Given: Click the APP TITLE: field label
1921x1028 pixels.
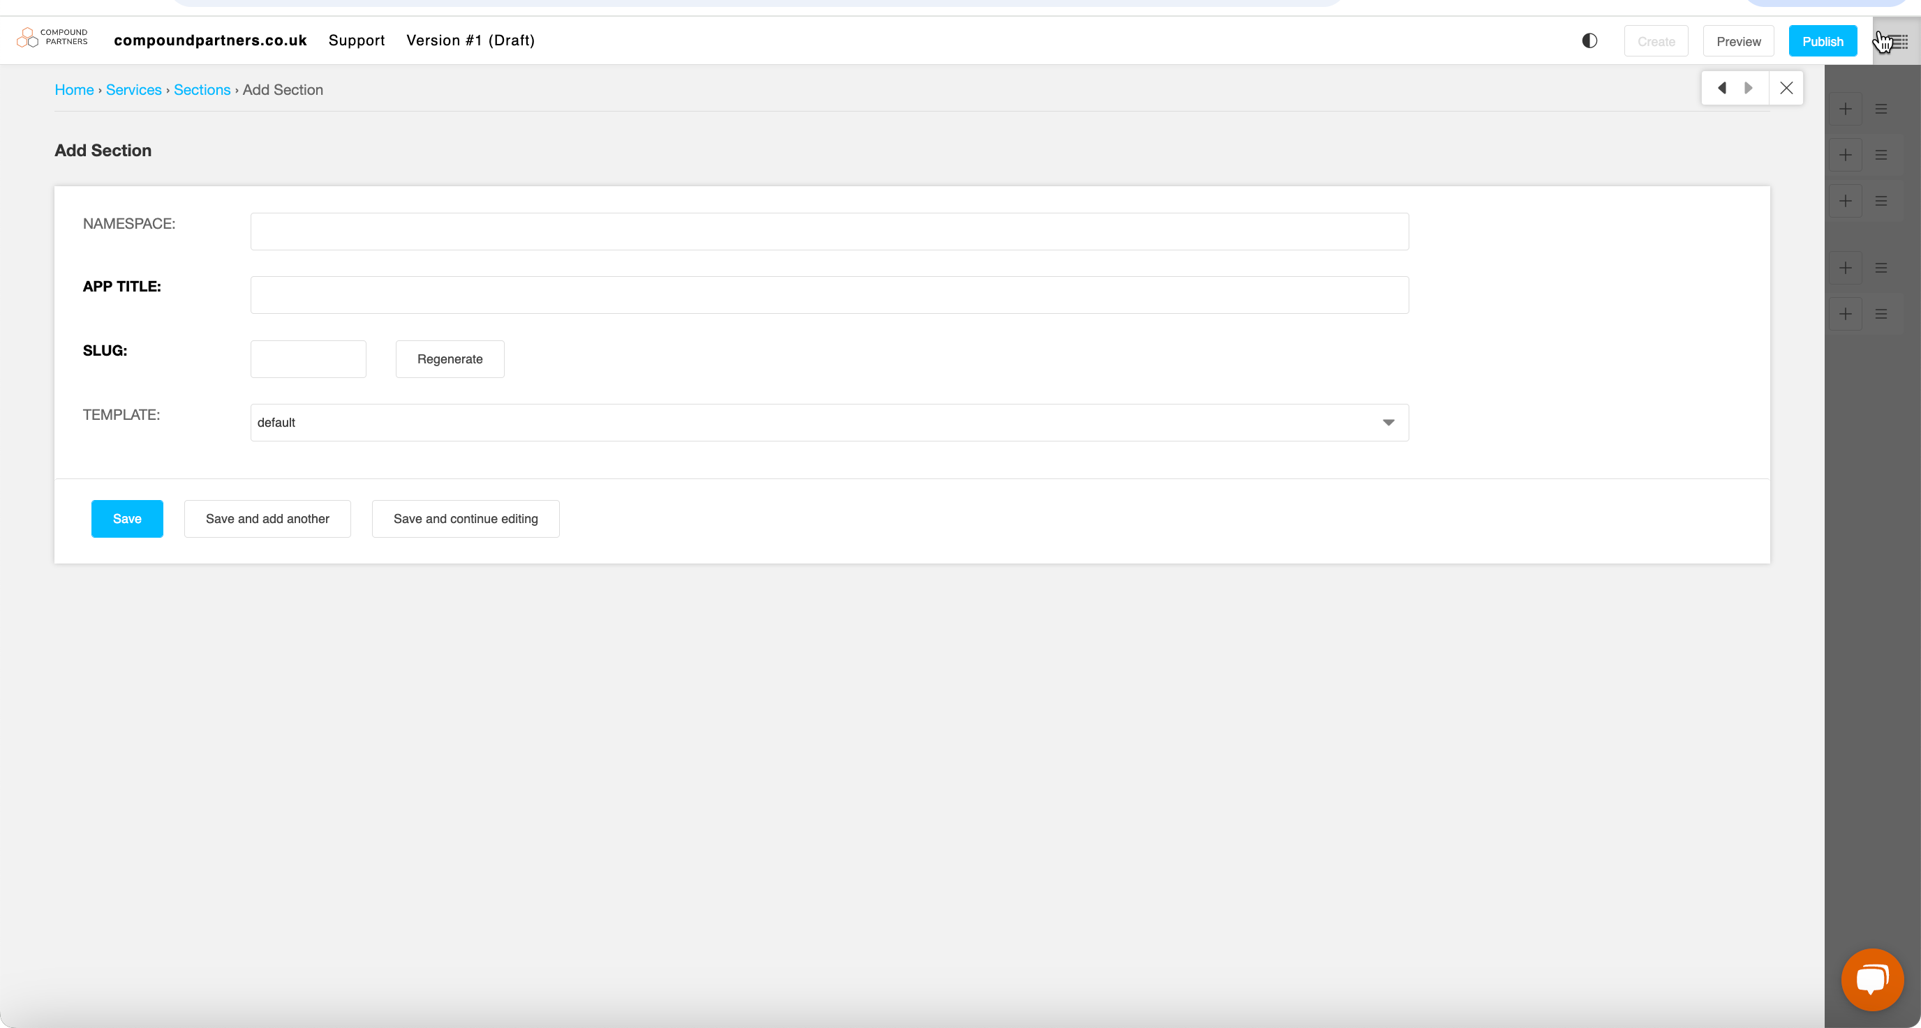Looking at the screenshot, I should click(121, 287).
